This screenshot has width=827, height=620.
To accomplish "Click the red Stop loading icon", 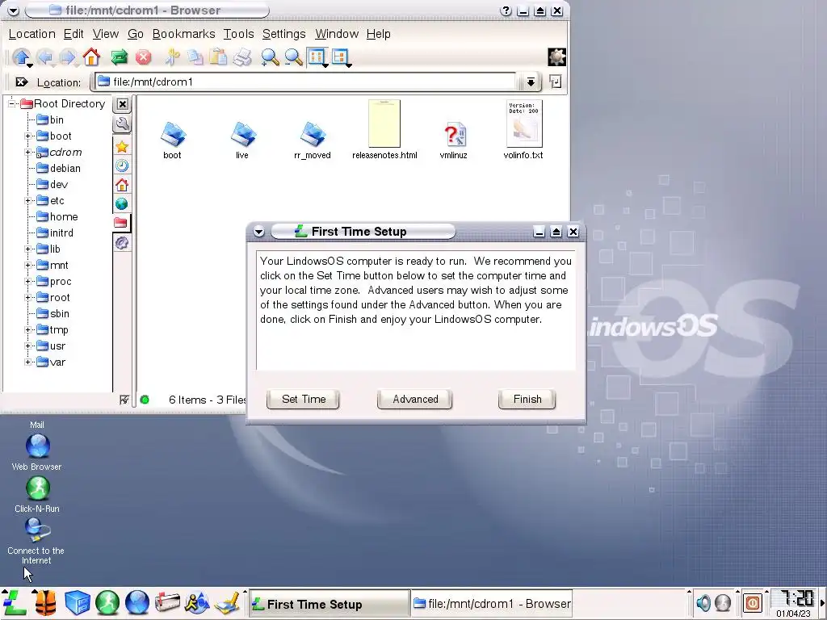I will [x=143, y=57].
